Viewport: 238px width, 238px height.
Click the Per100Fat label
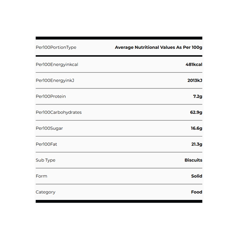(x=46, y=144)
